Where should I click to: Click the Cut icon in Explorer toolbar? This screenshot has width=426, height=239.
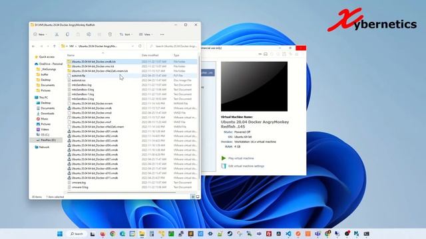coord(57,35)
